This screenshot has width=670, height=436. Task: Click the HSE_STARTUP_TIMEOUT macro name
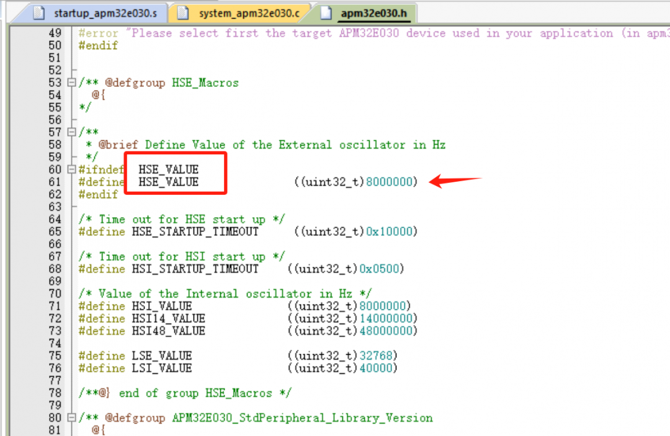195,232
